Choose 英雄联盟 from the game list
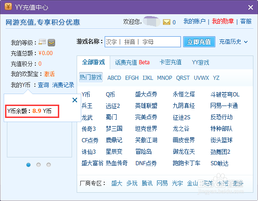Image resolution: width=258 pixels, height=201 pixels. click(146, 106)
